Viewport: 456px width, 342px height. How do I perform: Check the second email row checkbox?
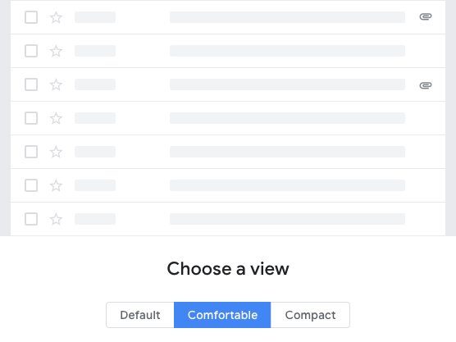coord(31,51)
